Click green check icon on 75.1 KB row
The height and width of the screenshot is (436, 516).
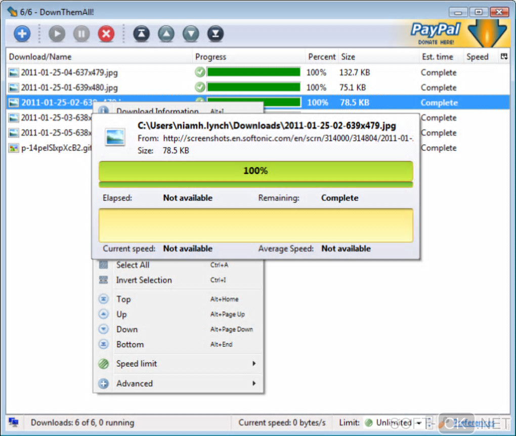coord(200,87)
